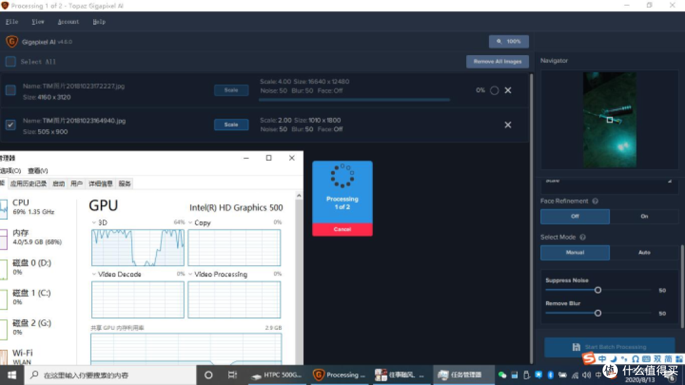Expand the Video Decode graph dropdown
Screen dimensions: 685x385
point(93,274)
